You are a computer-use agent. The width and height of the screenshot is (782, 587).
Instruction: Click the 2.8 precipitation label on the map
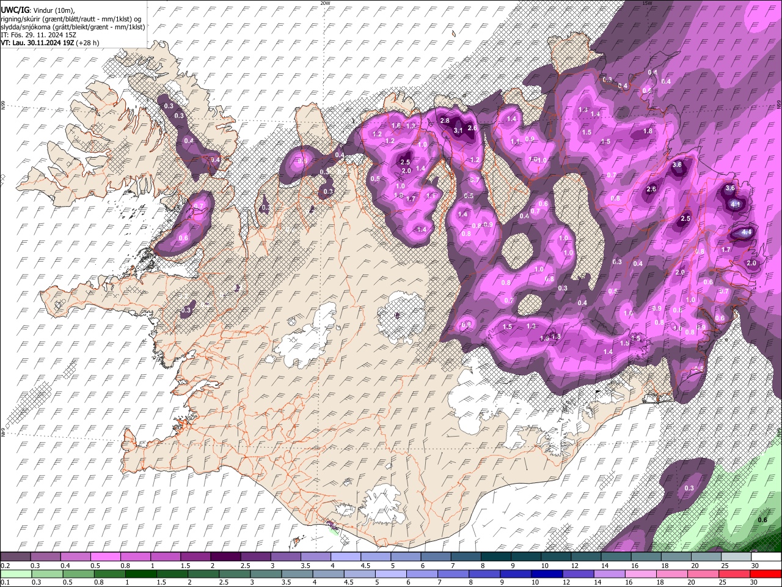(445, 120)
